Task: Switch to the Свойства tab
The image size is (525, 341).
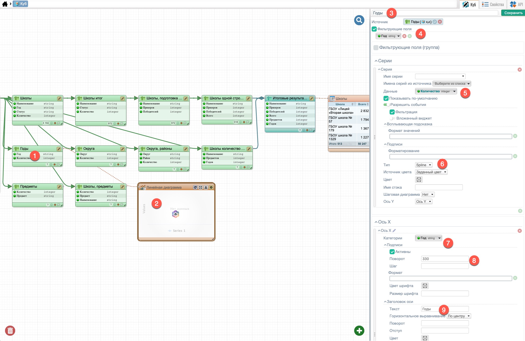Action: [x=493, y=4]
